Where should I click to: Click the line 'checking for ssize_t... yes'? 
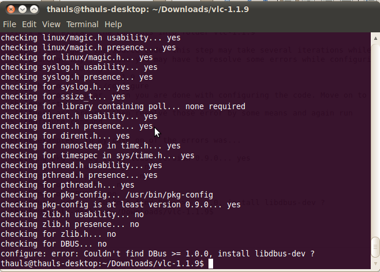63,96
